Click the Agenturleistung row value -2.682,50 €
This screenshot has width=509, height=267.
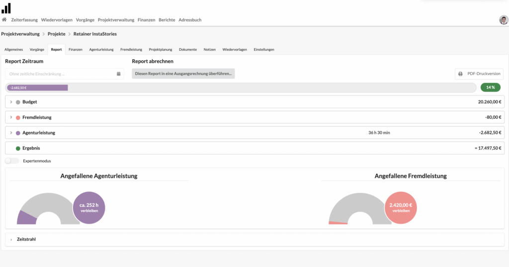pyautogui.click(x=490, y=133)
